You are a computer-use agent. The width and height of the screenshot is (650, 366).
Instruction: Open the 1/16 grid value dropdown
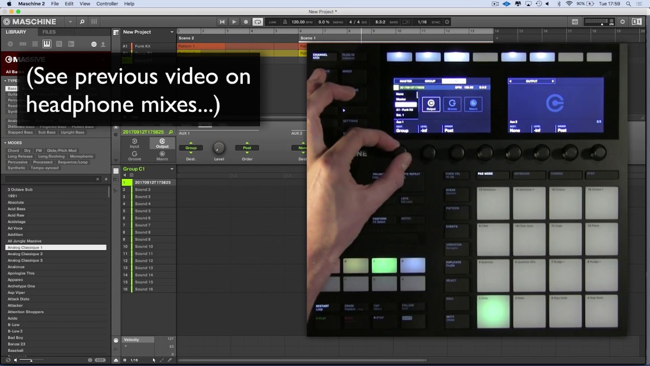coord(134,360)
